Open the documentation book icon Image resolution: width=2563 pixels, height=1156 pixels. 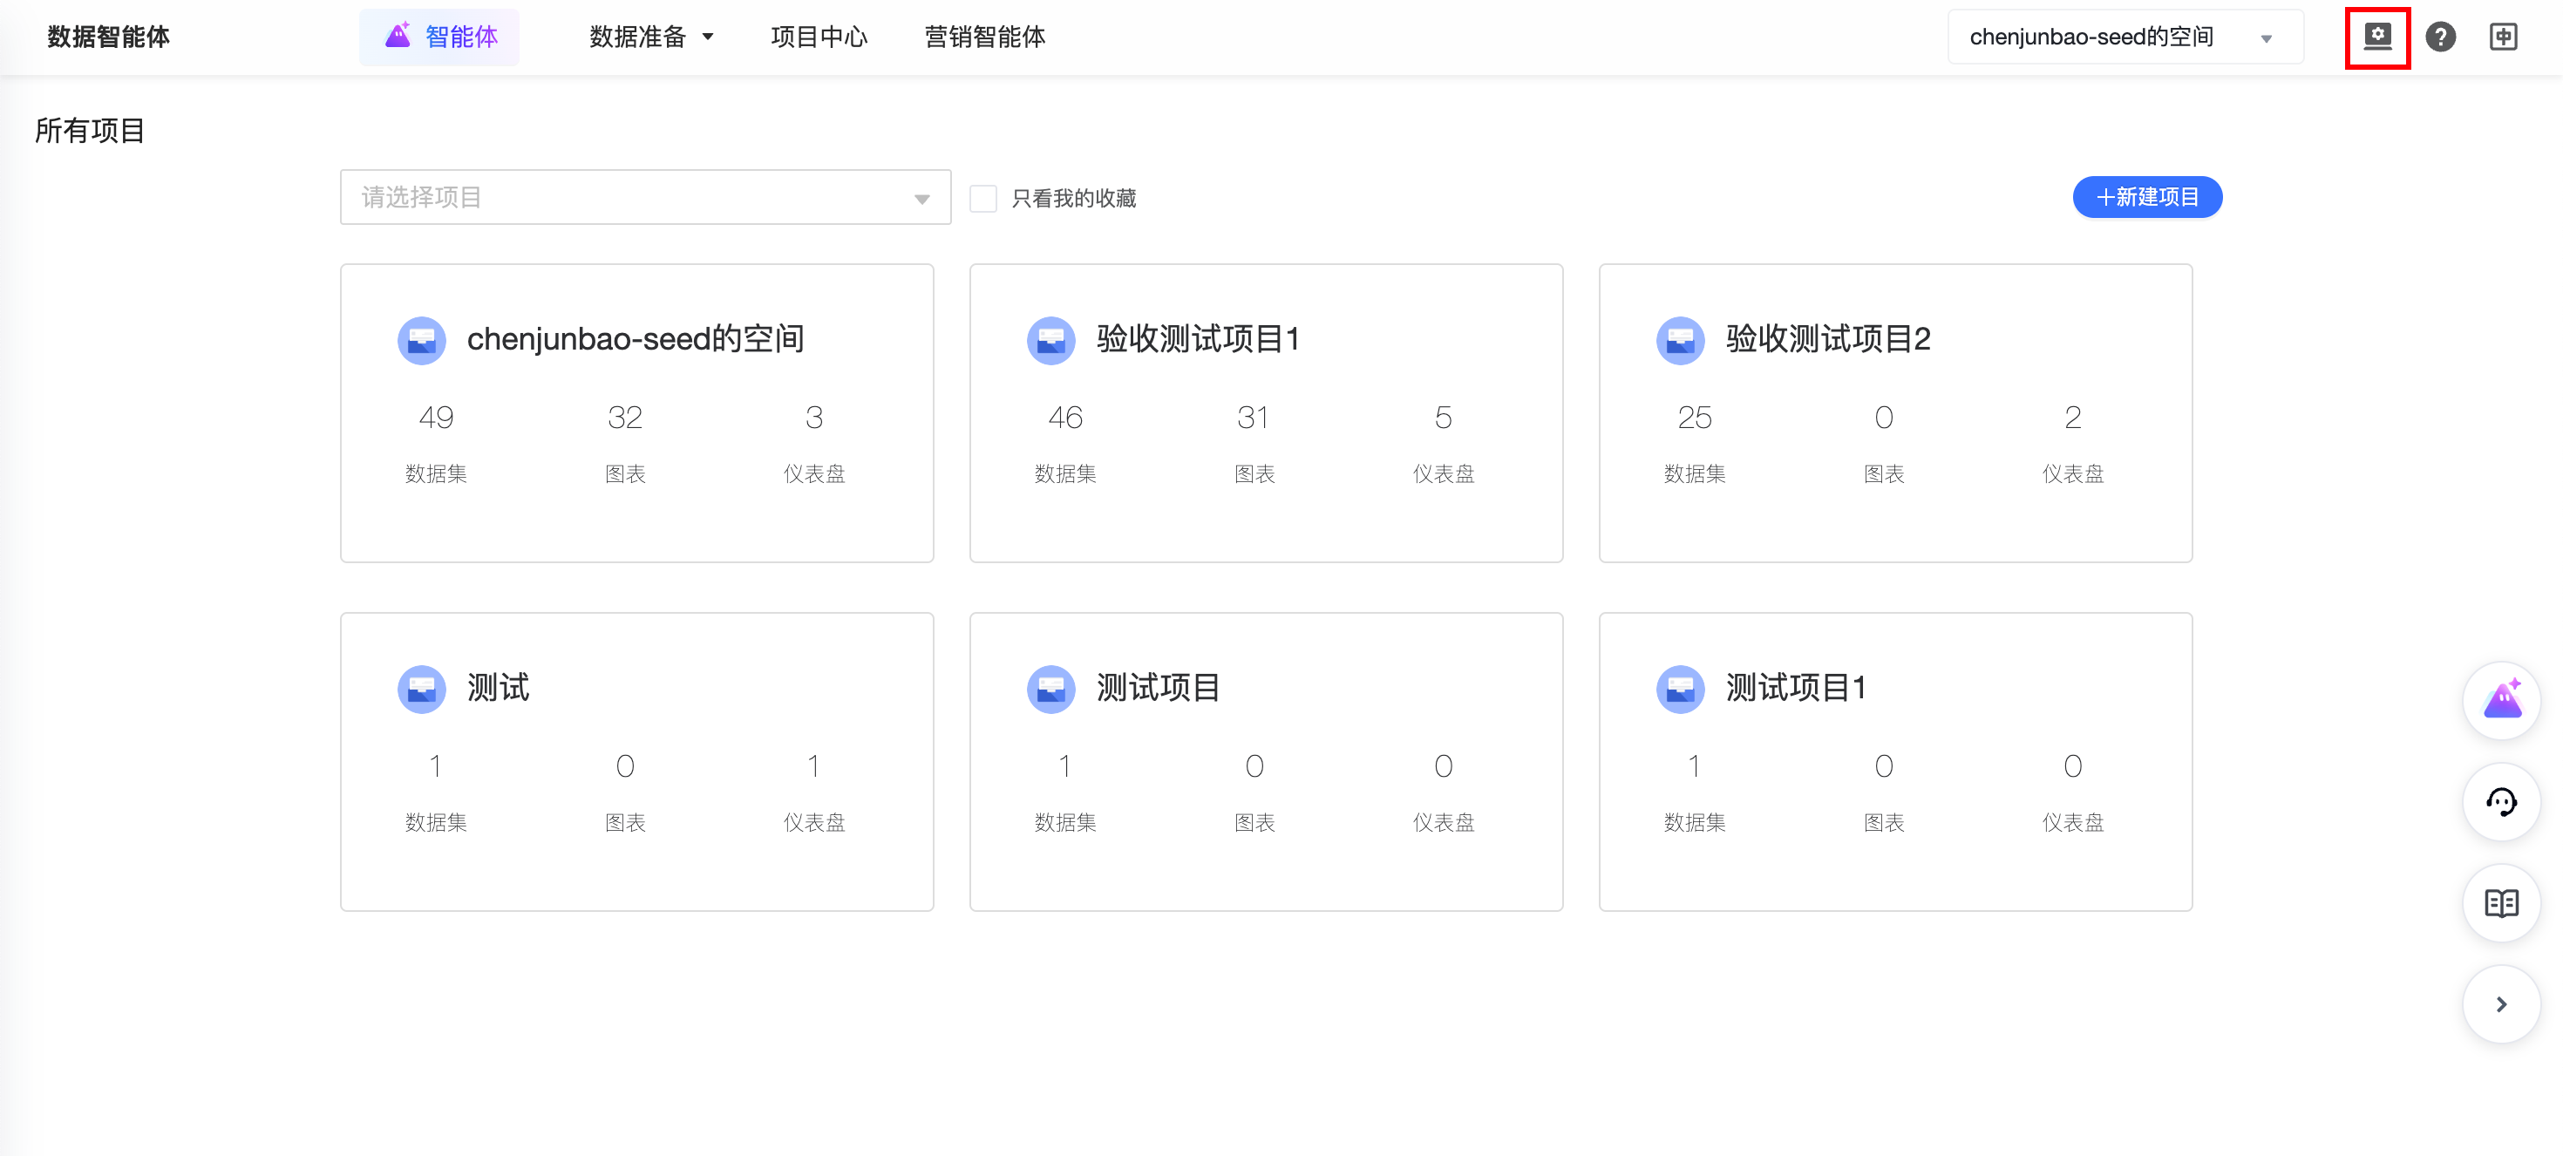[2500, 902]
